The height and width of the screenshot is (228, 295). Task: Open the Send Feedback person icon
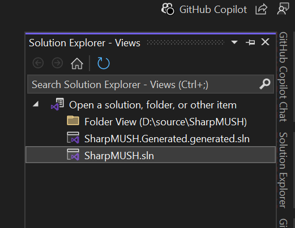283,8
